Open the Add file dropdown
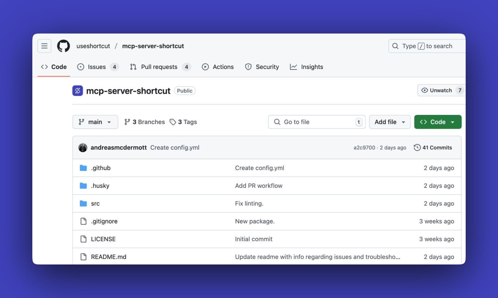Image resolution: width=498 pixels, height=298 pixels. 390,122
